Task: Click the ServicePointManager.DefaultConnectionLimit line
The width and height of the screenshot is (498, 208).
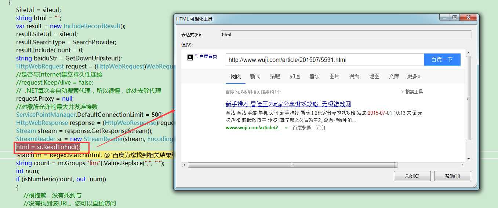Action: tap(90, 115)
